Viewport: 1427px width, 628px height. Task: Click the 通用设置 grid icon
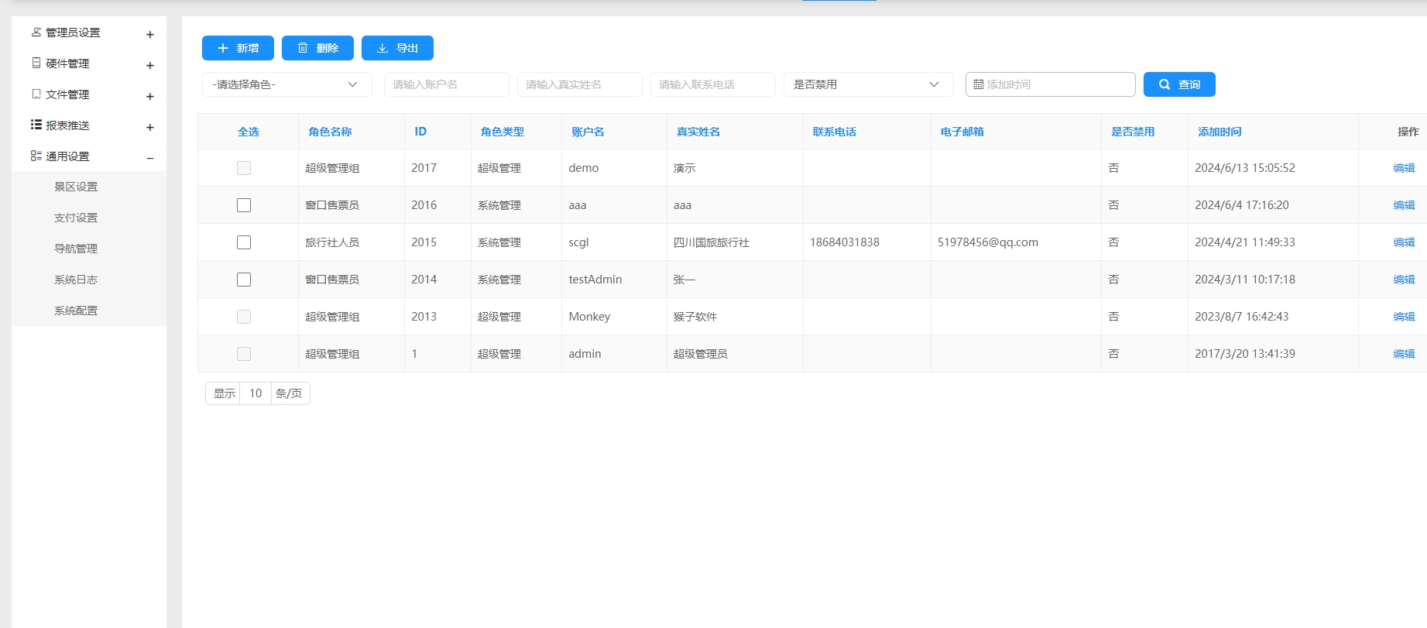click(36, 156)
